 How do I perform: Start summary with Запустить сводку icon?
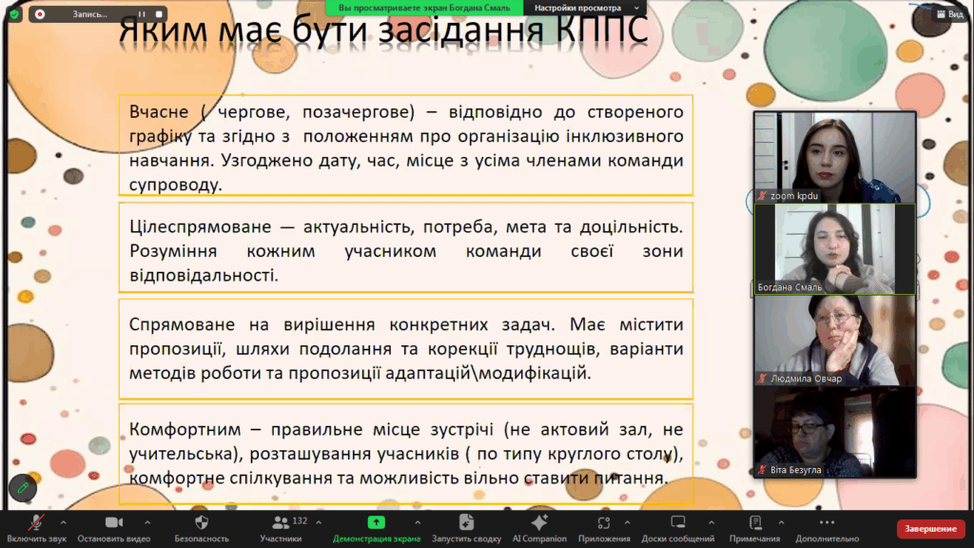pyautogui.click(x=466, y=522)
